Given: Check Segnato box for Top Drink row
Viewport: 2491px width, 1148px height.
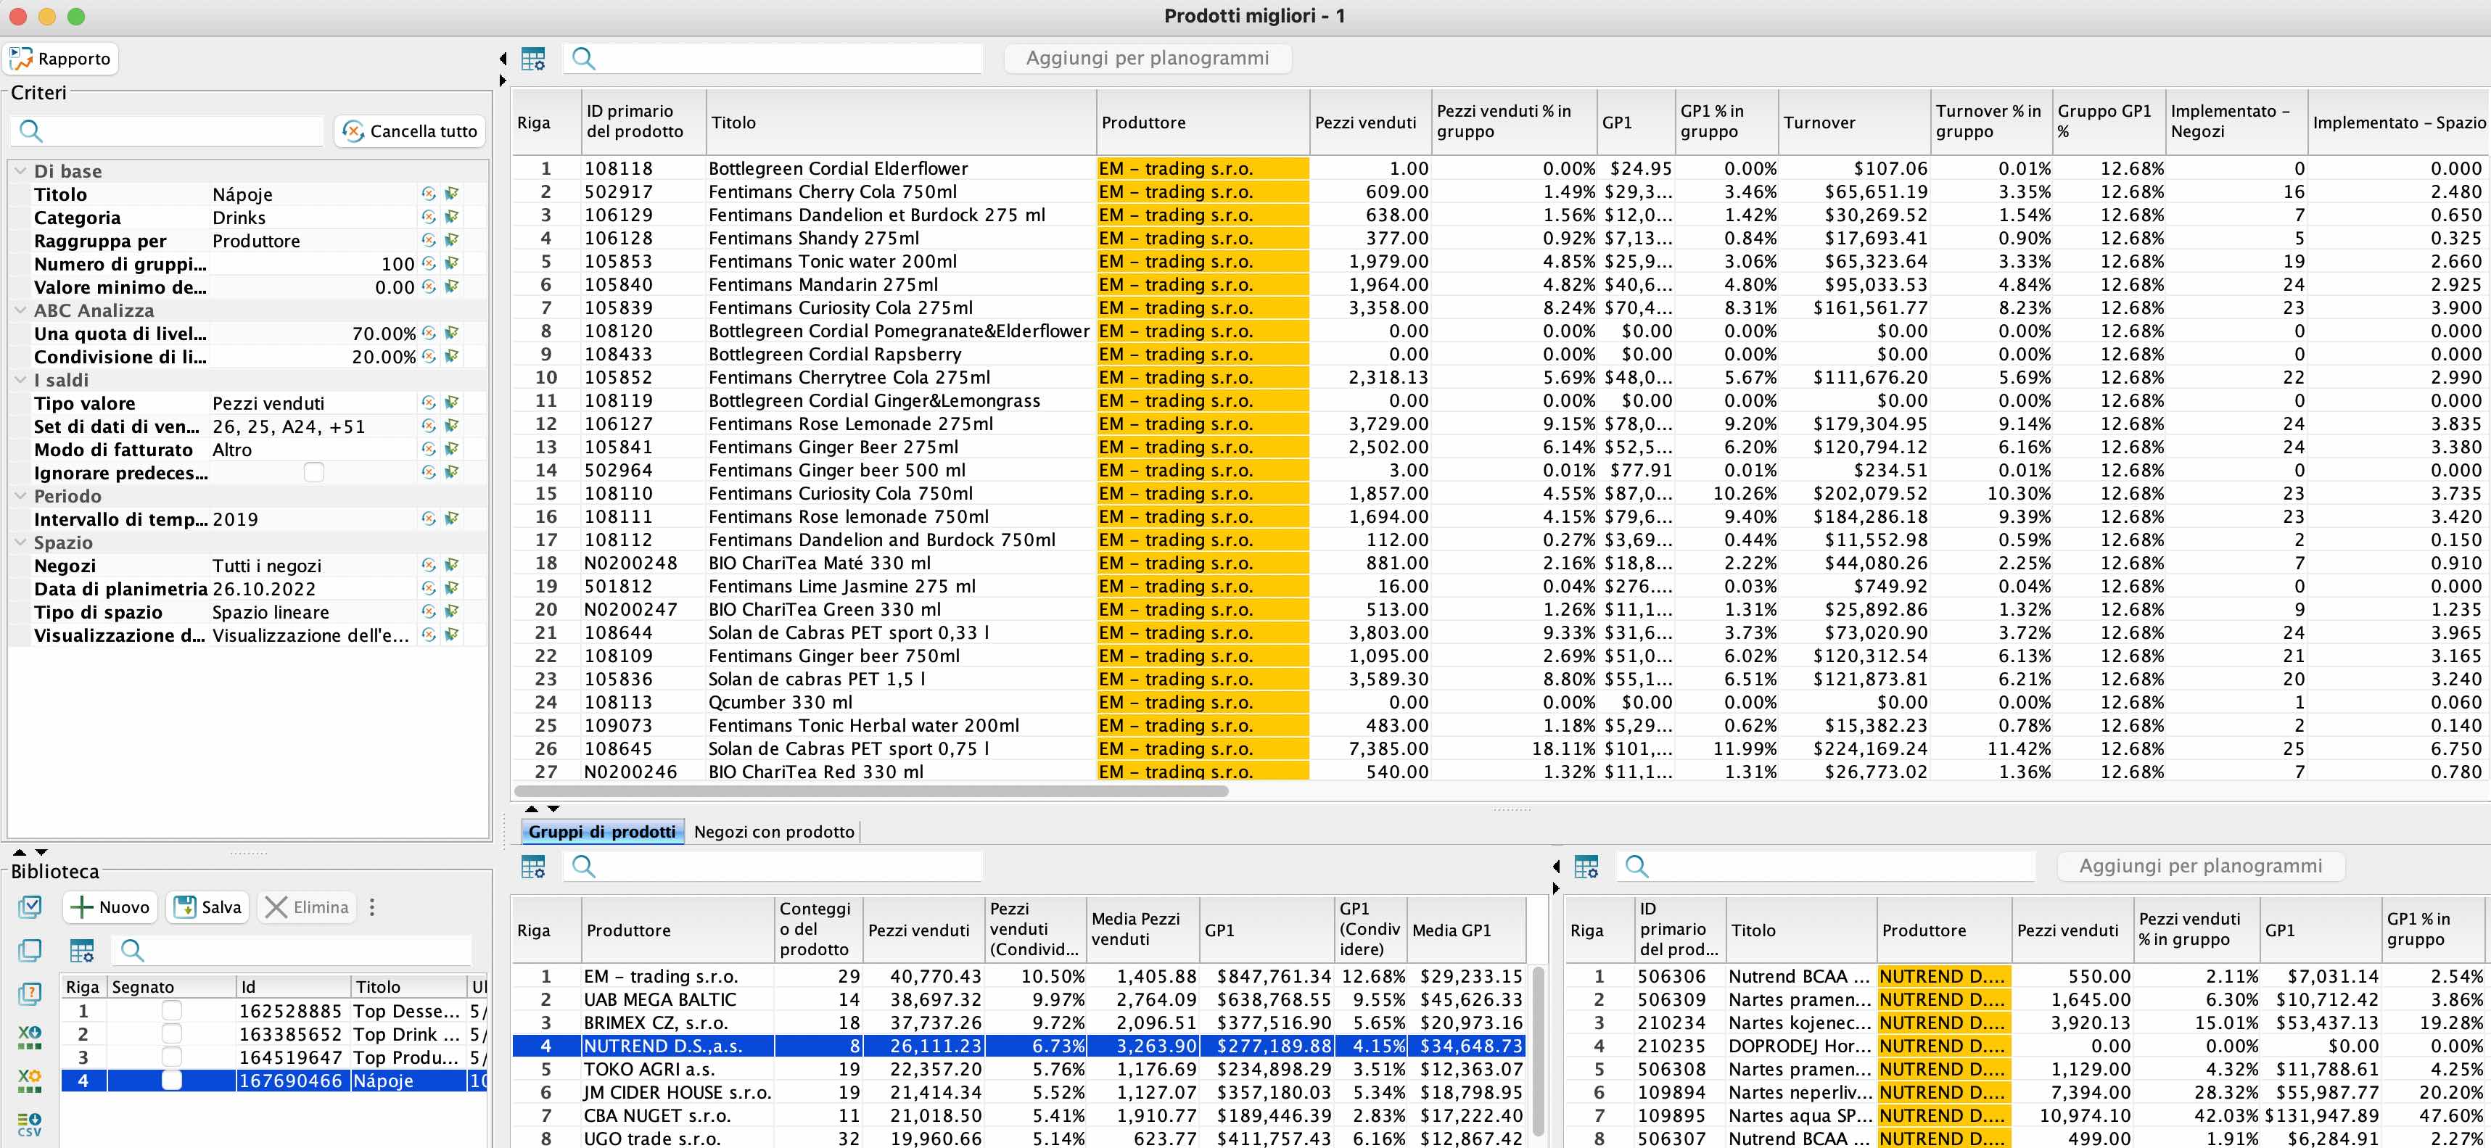Looking at the screenshot, I should click(171, 1034).
